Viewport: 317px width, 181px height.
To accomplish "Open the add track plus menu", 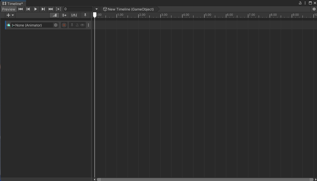I will [10, 15].
